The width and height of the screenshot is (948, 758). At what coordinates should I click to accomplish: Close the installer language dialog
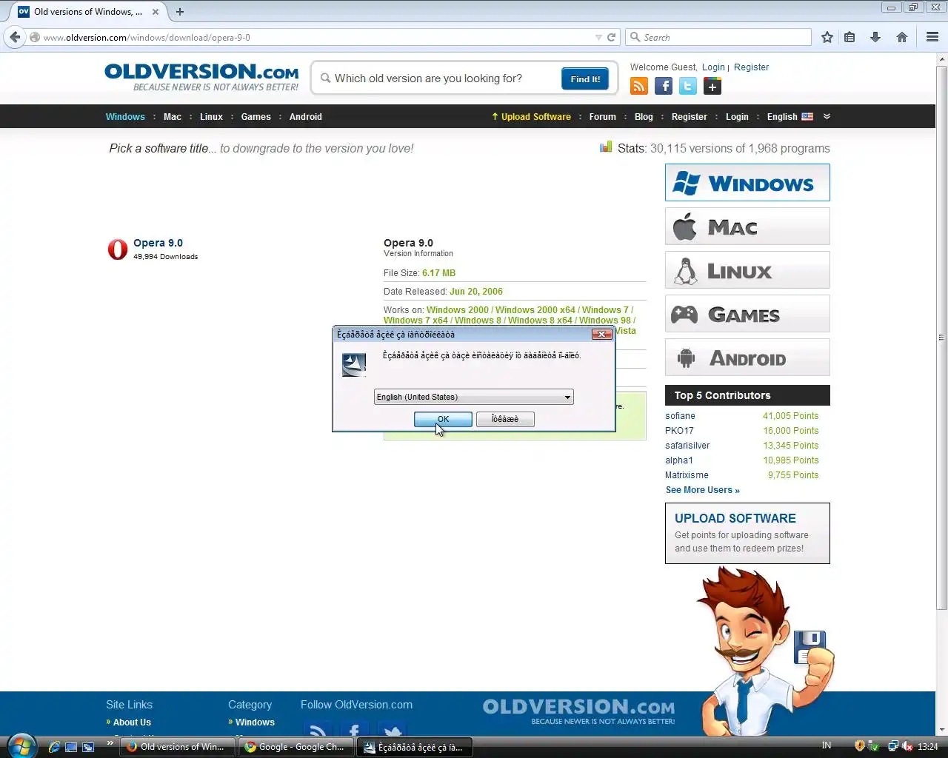click(602, 334)
